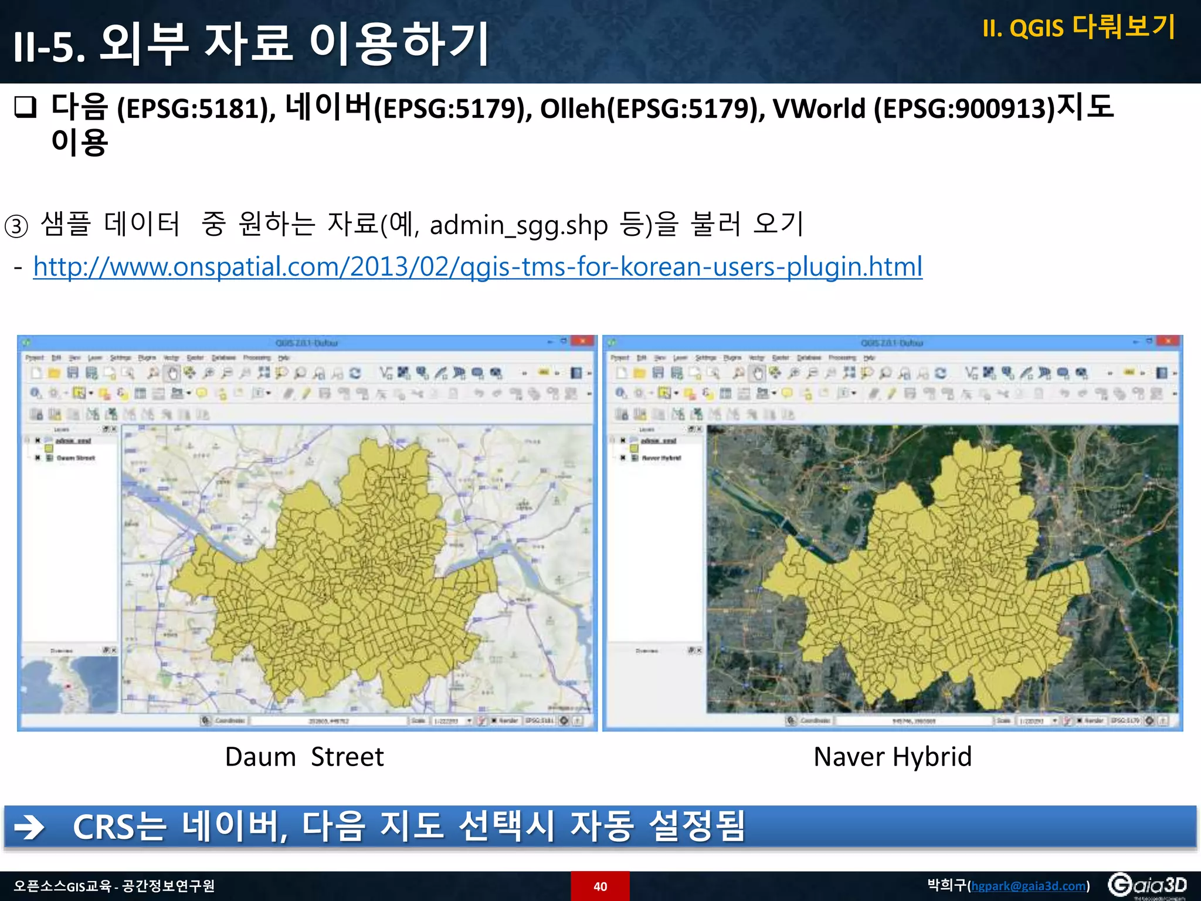Click New Project icon in Daum Street window
The image size is (1201, 901).
[36, 373]
